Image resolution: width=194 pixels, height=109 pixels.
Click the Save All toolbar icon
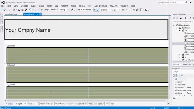(26, 10)
